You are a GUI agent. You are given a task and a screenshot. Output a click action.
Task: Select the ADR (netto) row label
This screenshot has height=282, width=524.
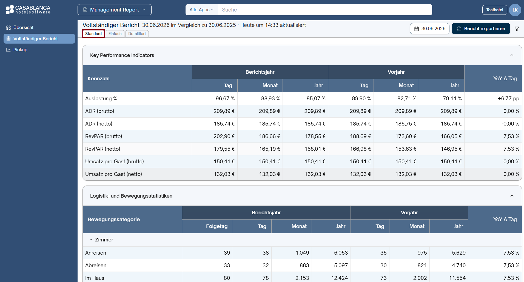pyautogui.click(x=99, y=124)
